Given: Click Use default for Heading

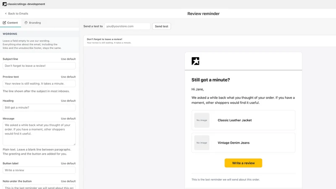Looking at the screenshot, I should click(68, 101).
